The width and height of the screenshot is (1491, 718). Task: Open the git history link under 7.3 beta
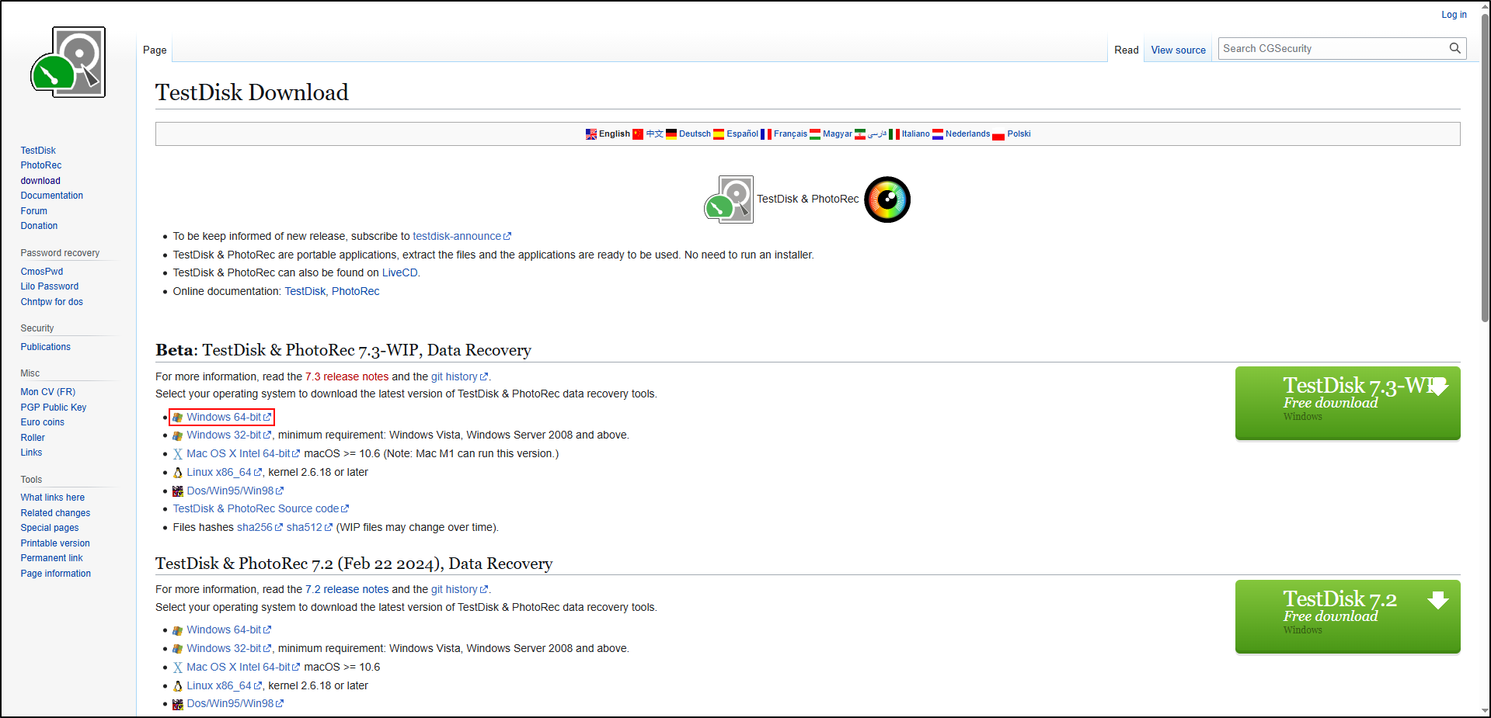coord(459,376)
